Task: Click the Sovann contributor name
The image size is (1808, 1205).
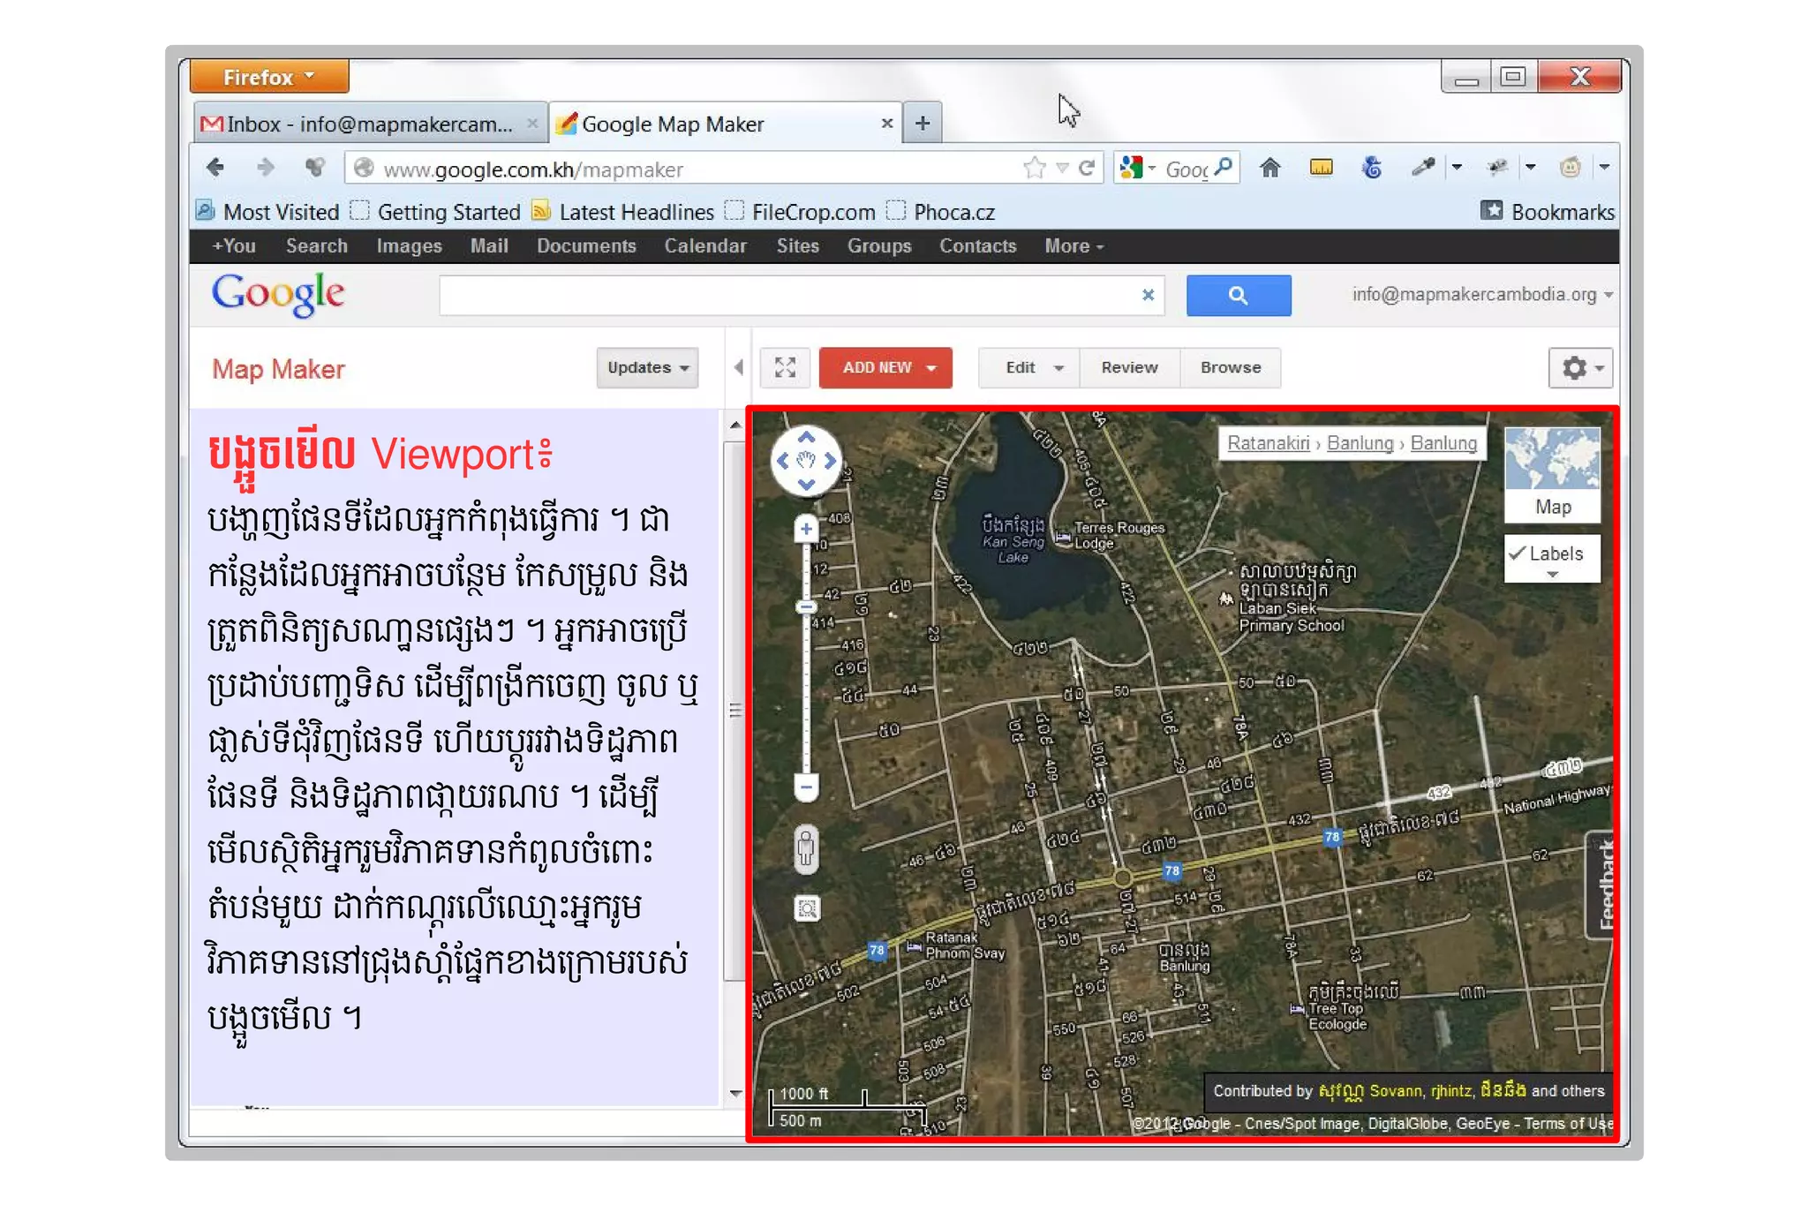Action: coord(1395,1091)
